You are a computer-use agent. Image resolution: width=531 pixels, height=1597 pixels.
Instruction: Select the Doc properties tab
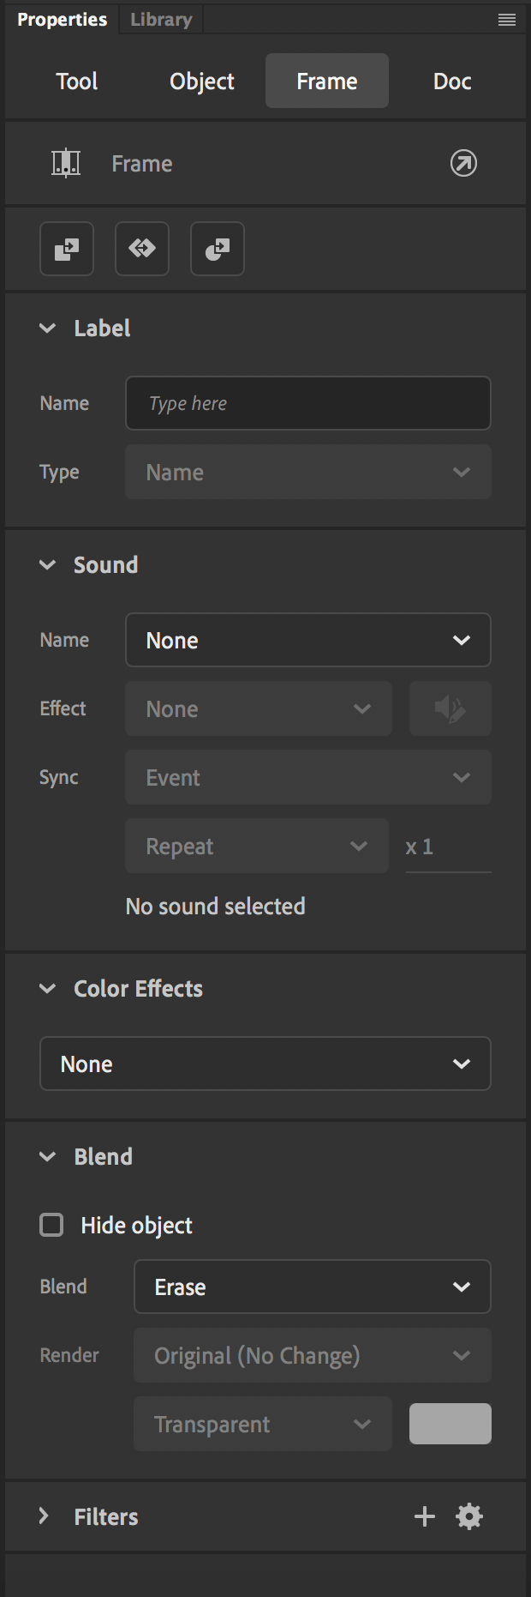[x=452, y=81]
